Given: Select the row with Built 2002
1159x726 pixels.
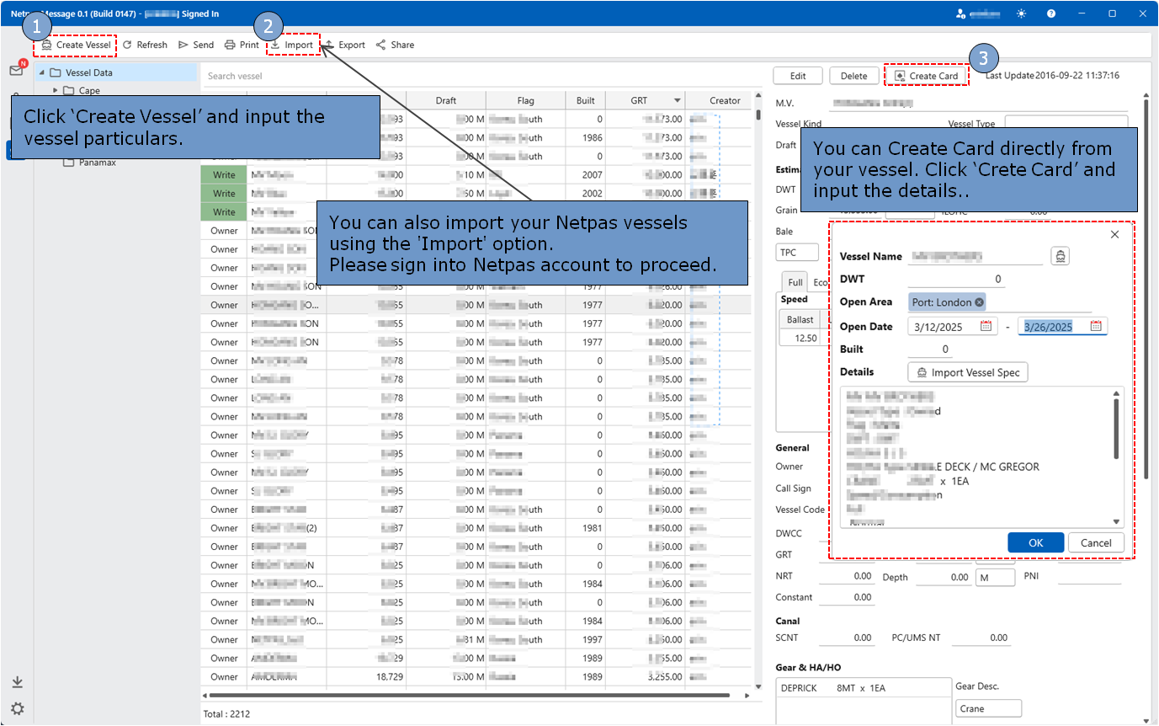Looking at the screenshot, I should point(476,194).
